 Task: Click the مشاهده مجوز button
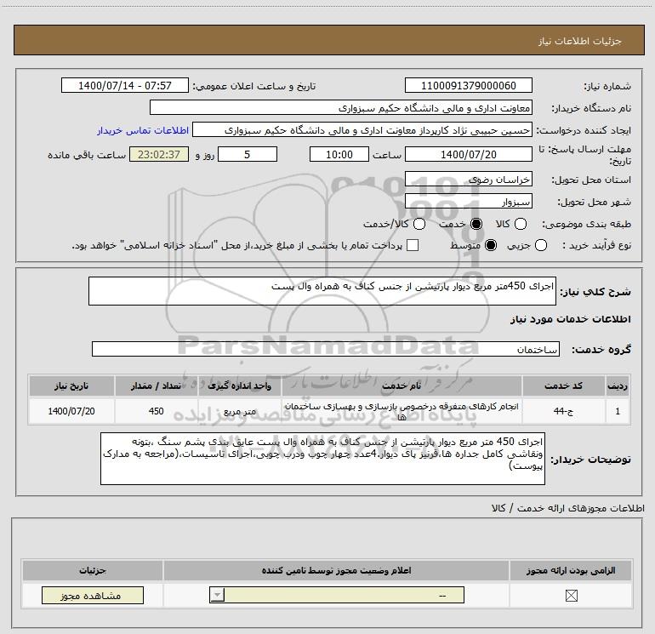[93, 596]
